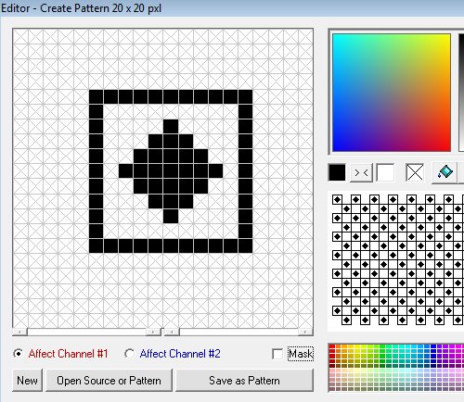Select the paint bucket fill tool

[x=445, y=172]
